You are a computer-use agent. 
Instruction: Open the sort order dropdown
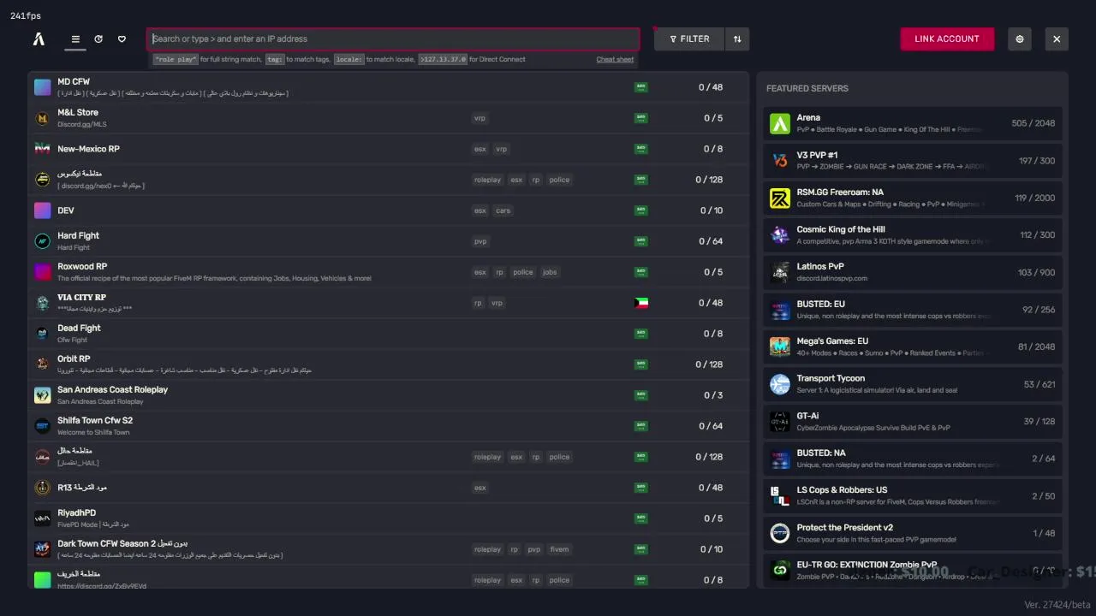pyautogui.click(x=736, y=38)
